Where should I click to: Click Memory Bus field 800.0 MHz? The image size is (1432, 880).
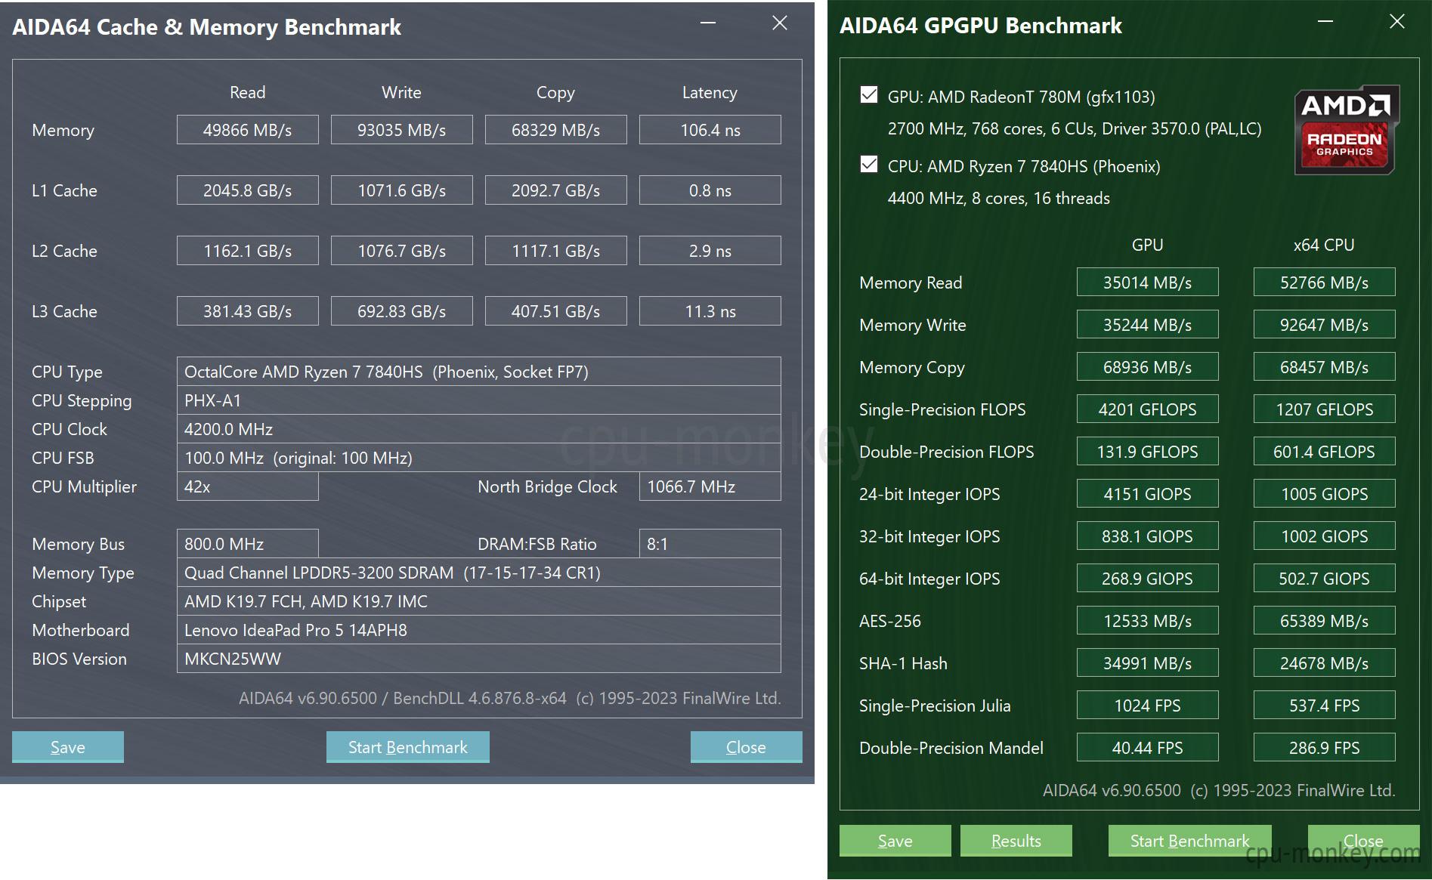pos(248,544)
